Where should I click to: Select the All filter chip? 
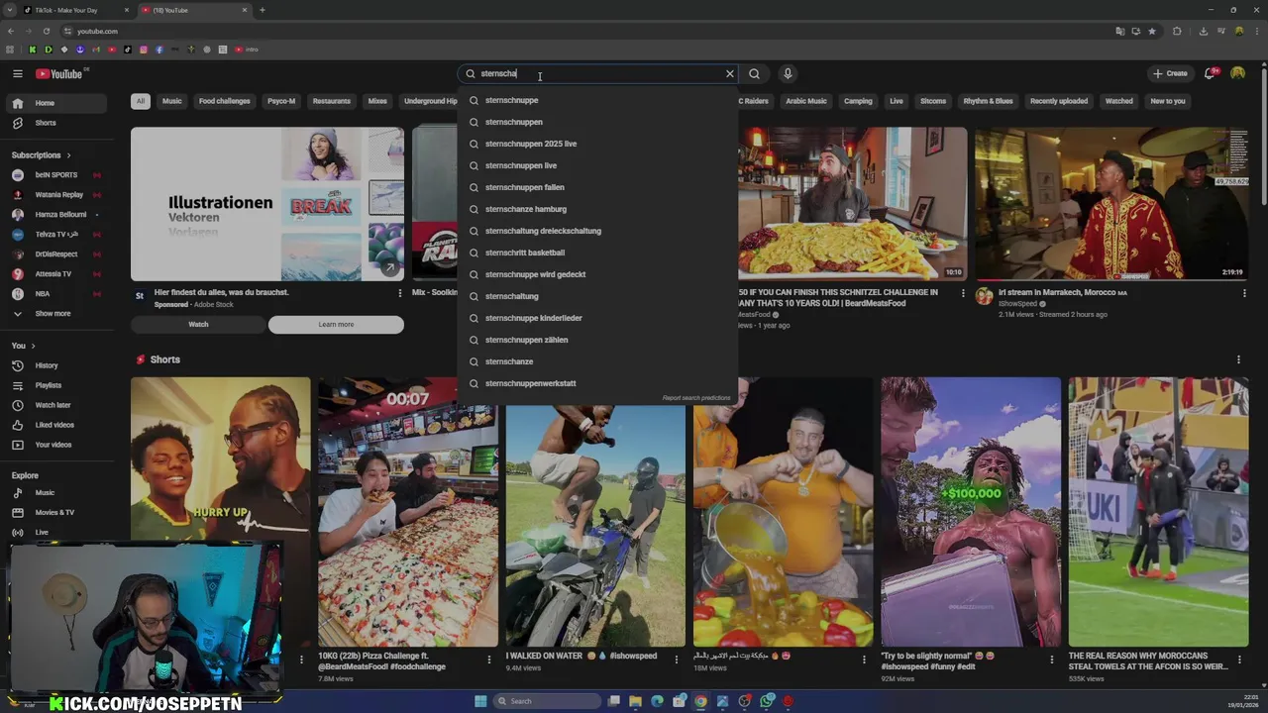click(141, 101)
